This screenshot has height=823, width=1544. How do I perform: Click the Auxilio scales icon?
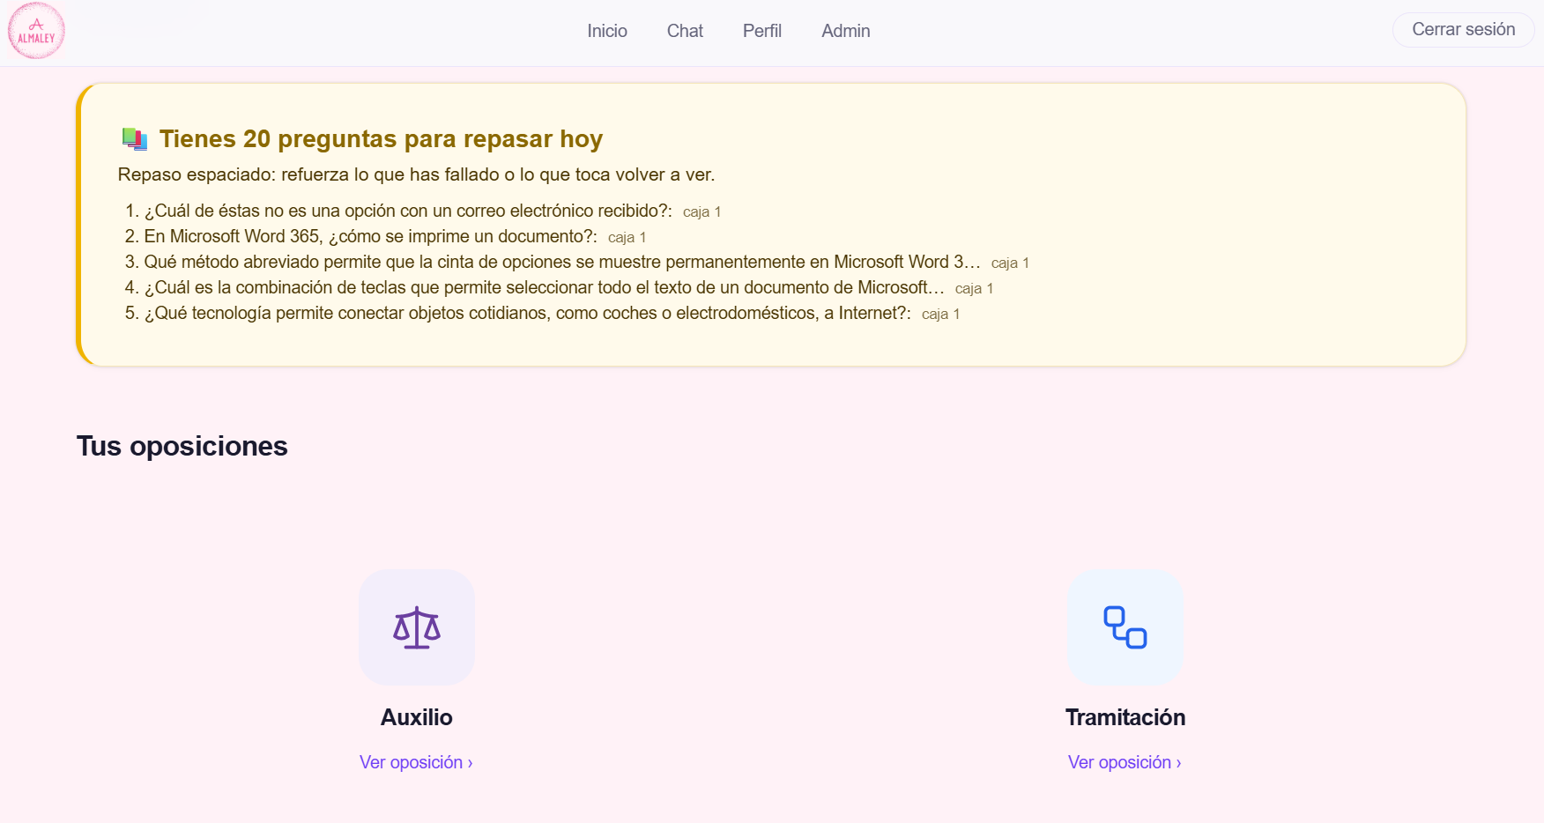(417, 627)
